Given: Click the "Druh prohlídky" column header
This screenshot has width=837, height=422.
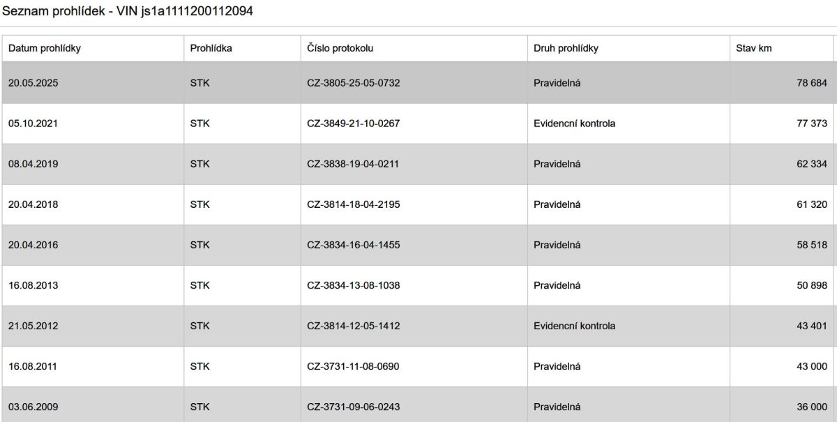Looking at the screenshot, I should coord(566,48).
